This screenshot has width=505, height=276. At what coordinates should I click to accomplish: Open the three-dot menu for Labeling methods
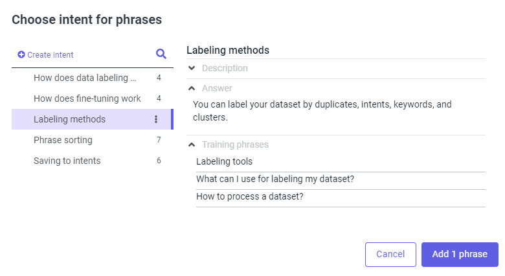click(x=156, y=119)
